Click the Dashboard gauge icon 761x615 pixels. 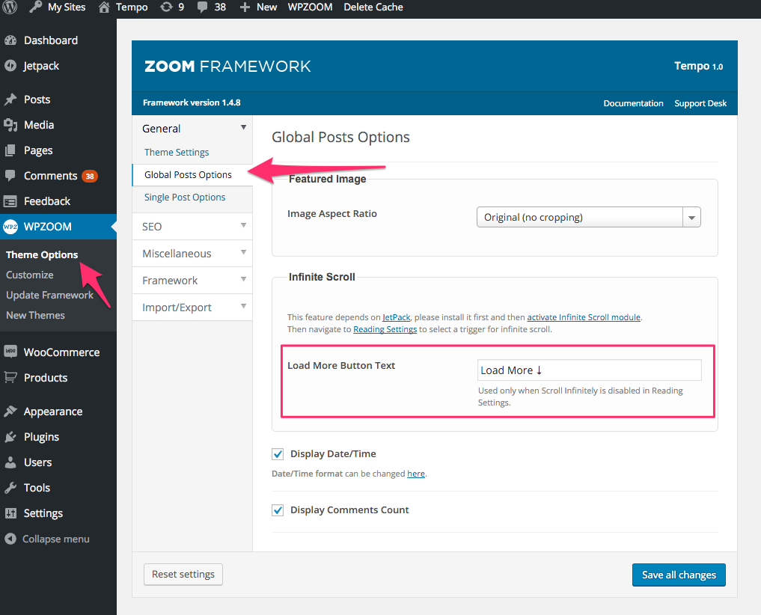click(x=10, y=40)
